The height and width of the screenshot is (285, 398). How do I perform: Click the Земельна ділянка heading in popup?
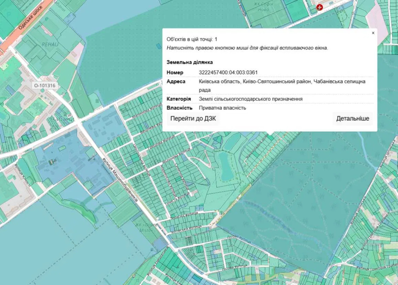[x=189, y=62]
